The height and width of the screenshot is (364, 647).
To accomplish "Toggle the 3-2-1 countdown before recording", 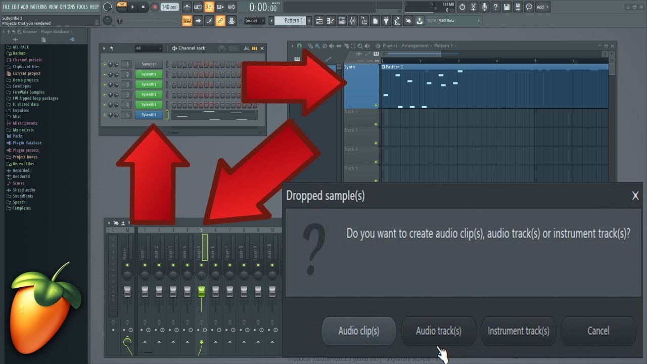I will [x=209, y=7].
